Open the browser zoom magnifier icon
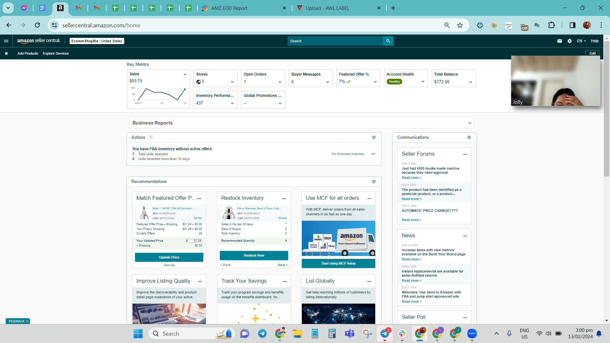Image resolution: width=610 pixels, height=343 pixels. click(447, 25)
